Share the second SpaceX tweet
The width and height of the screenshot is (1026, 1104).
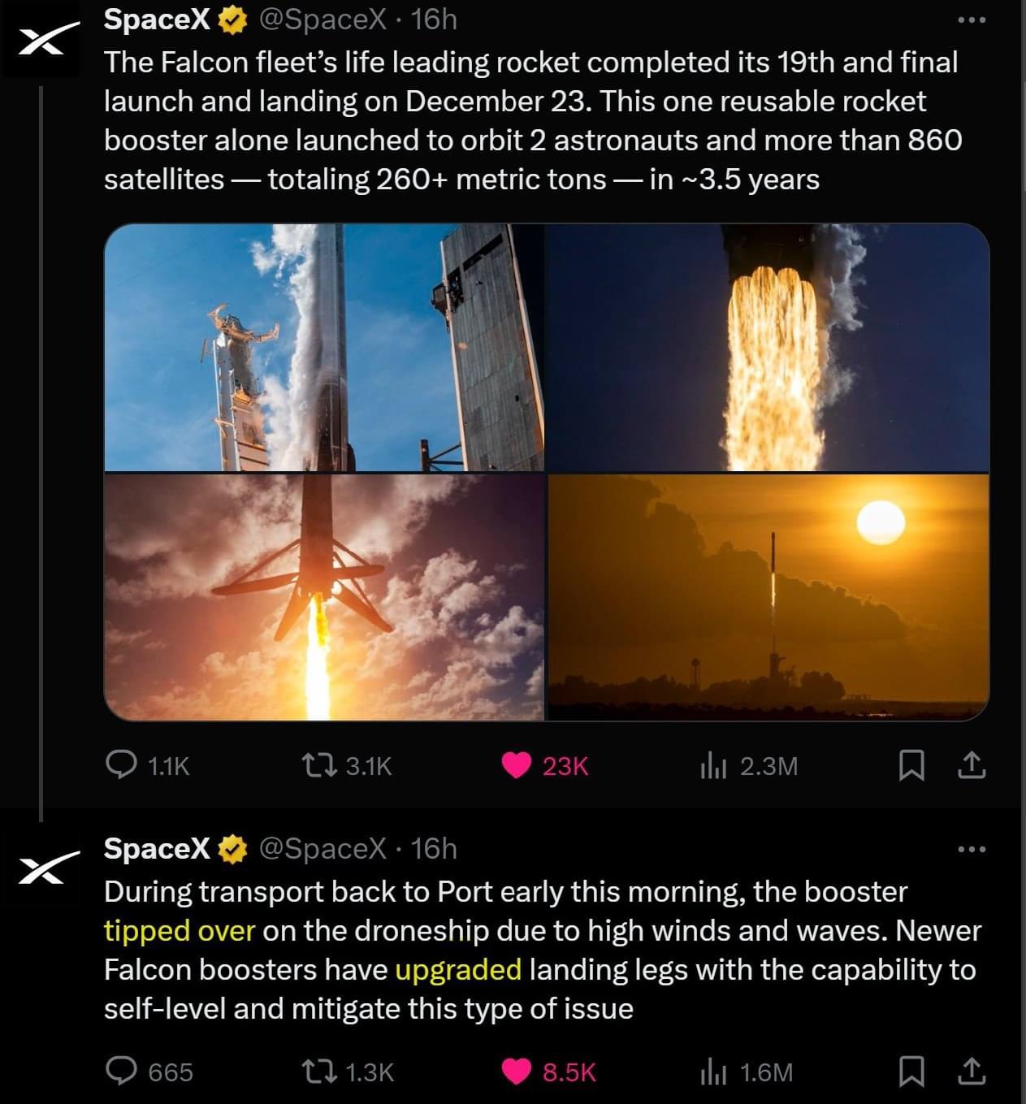coord(972,1072)
